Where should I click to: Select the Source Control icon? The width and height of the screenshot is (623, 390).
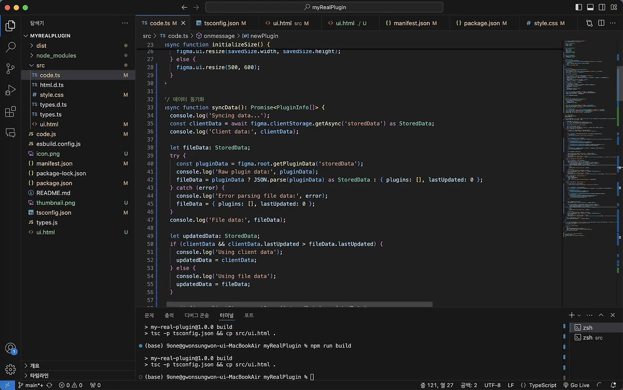coord(10,69)
